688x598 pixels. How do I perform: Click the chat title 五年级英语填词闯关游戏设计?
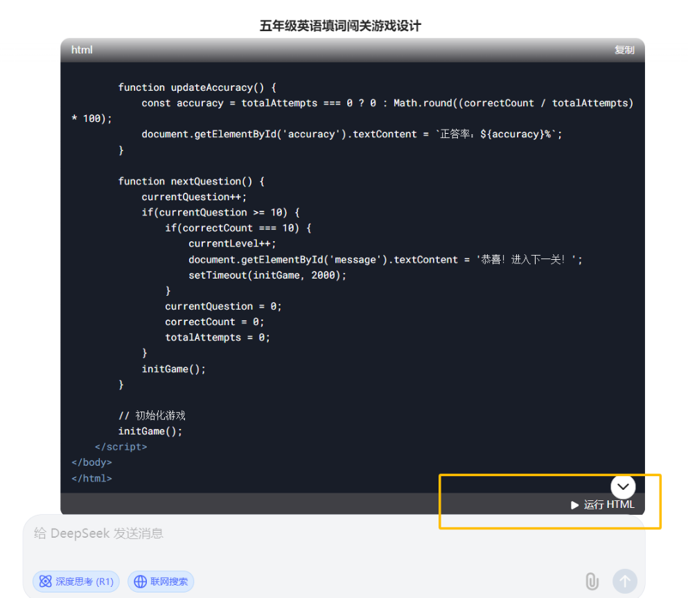[x=340, y=26]
